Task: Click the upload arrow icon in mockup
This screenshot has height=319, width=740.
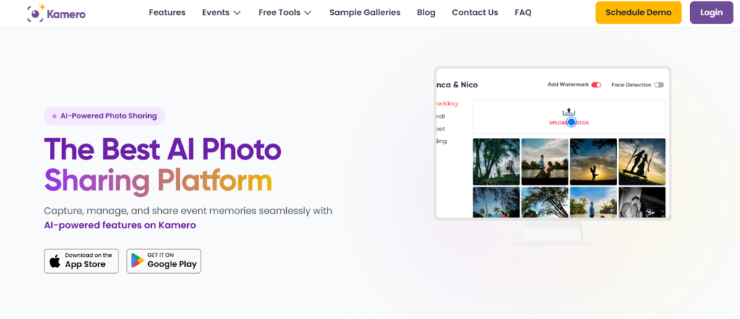Action: tap(569, 112)
